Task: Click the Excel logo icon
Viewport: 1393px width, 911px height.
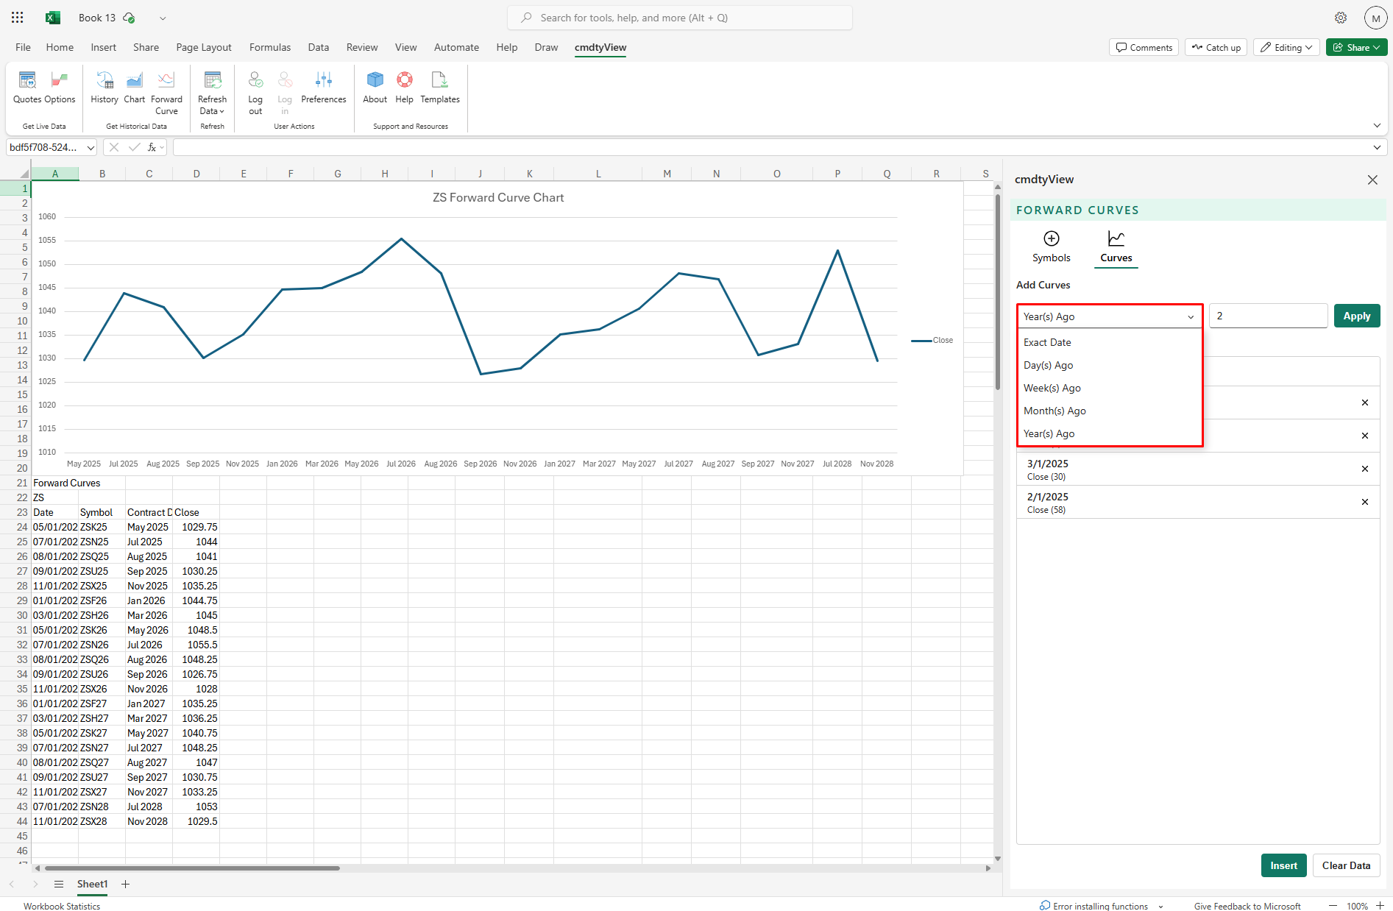Action: pyautogui.click(x=53, y=18)
